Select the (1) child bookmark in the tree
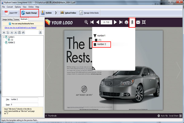This screenshot has height=123, width=184. click(x=12, y=40)
